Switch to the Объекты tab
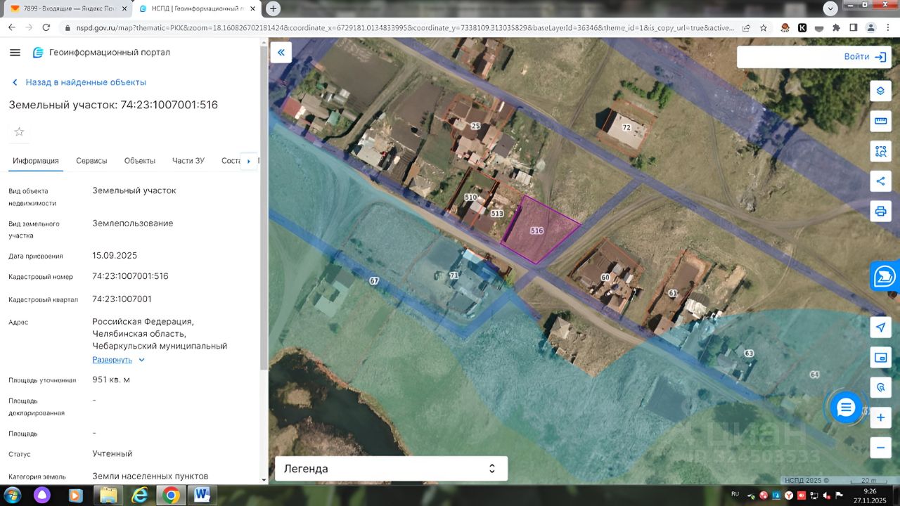Screen dimensions: 900x506 (140, 161)
